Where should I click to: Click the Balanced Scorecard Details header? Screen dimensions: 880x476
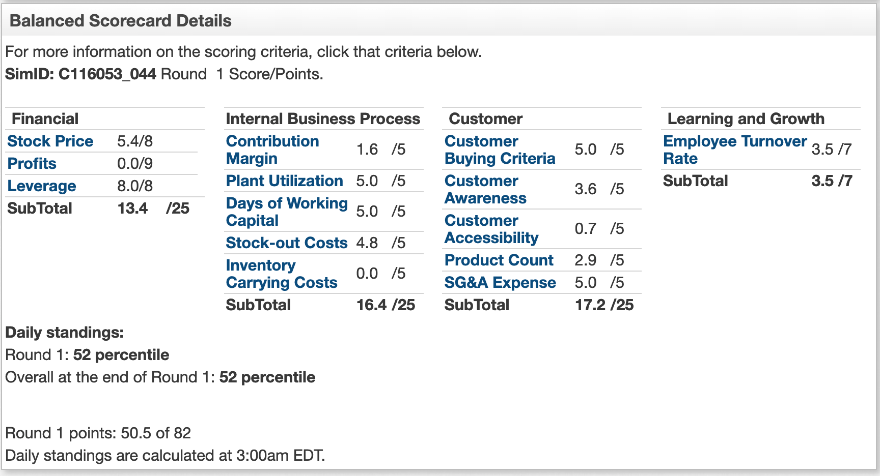pos(121,21)
